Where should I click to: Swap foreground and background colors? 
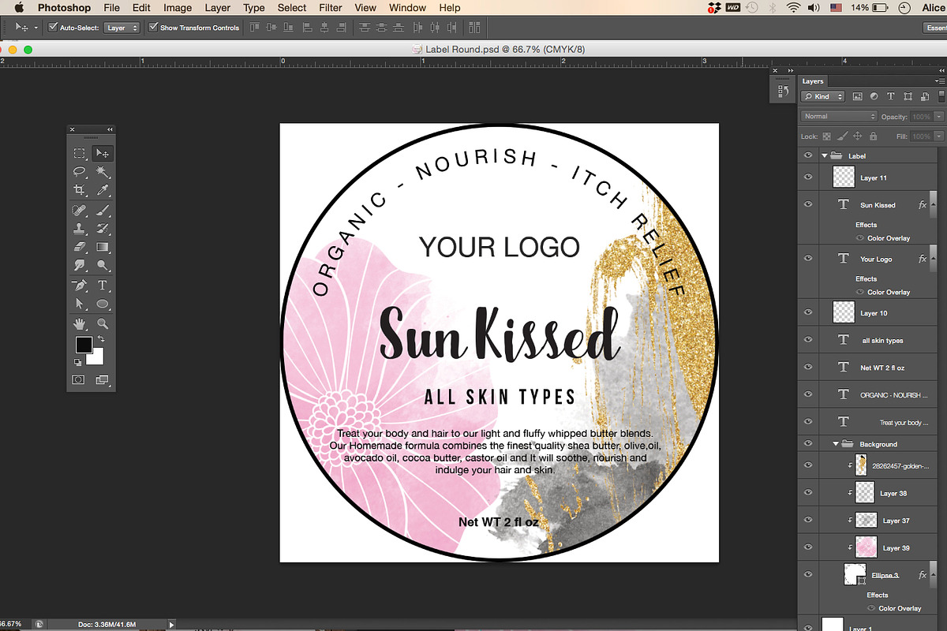(x=101, y=339)
